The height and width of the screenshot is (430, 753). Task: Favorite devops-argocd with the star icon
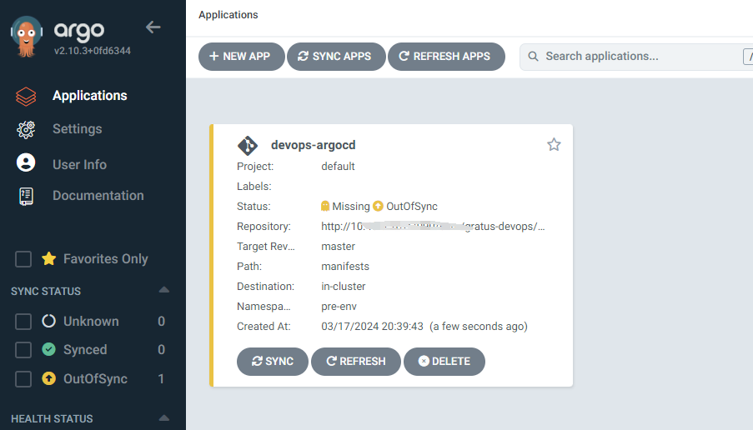[554, 145]
